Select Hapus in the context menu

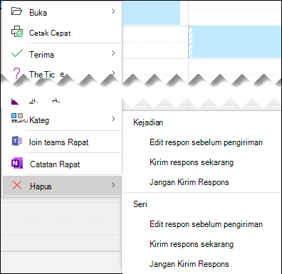pos(62,186)
